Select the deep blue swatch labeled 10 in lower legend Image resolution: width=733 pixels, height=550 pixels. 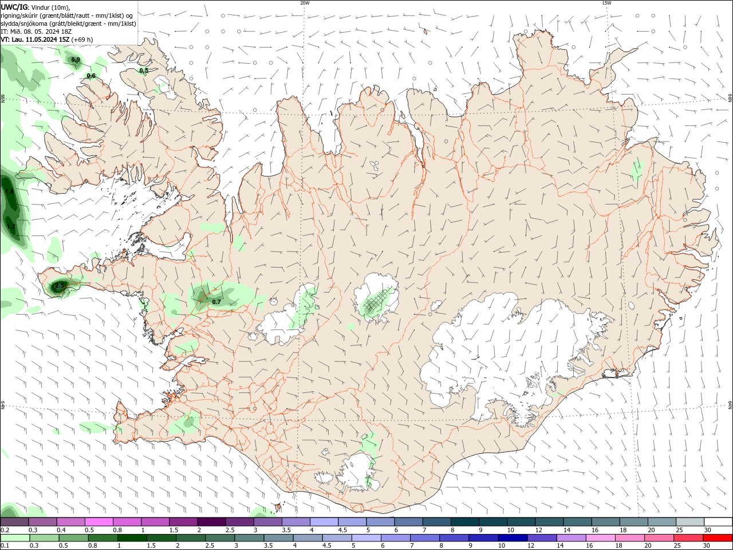(x=512, y=538)
